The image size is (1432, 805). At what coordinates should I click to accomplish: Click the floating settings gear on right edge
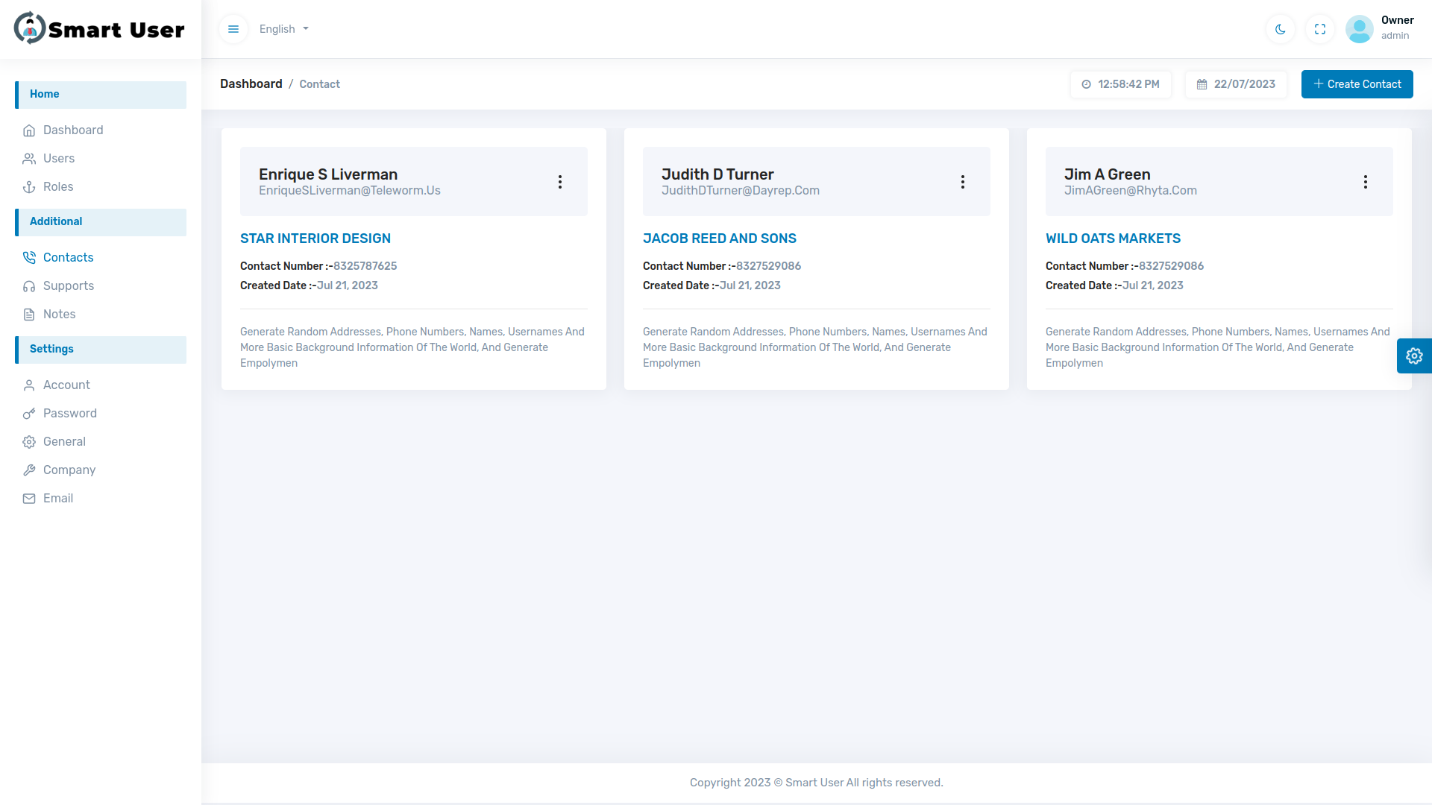[1415, 356]
